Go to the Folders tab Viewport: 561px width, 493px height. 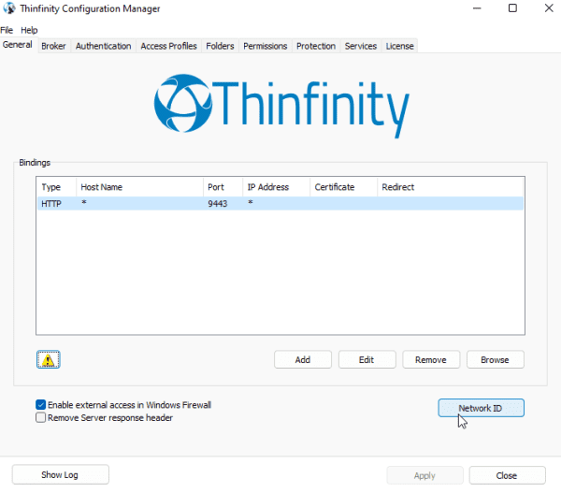220,46
